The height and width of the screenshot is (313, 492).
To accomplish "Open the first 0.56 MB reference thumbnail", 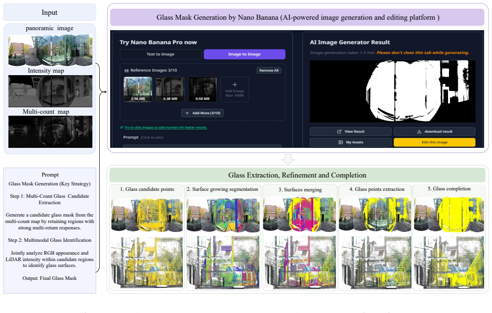I will pyautogui.click(x=138, y=89).
